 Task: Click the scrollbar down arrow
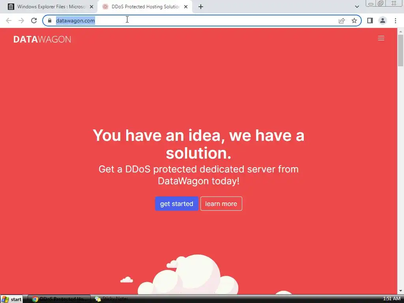[x=400, y=291]
